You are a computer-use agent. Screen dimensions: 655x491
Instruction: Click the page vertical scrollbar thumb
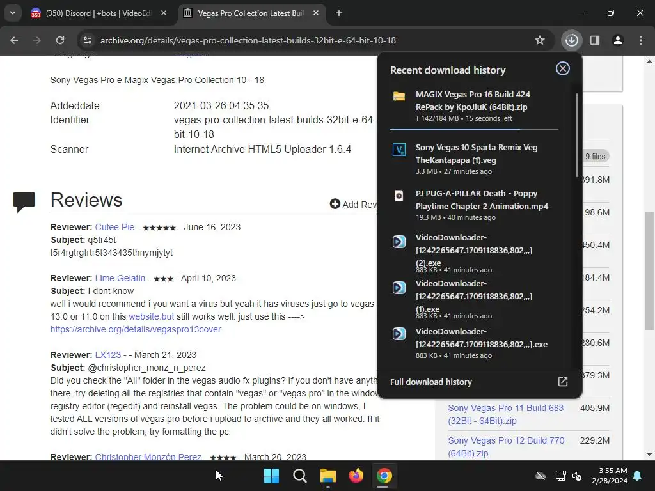pyautogui.click(x=649, y=271)
